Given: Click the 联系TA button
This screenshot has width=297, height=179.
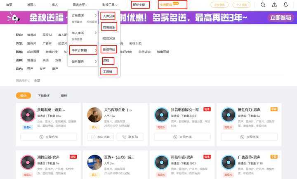Looking at the screenshot, I should [130, 137].
